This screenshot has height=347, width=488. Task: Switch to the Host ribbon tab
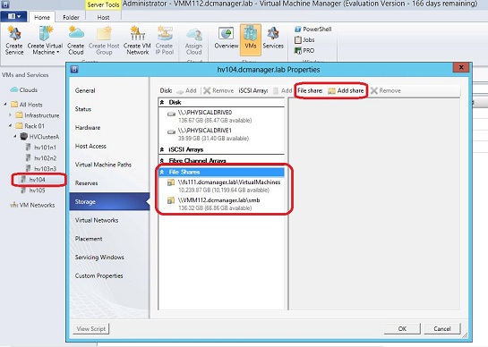(103, 17)
